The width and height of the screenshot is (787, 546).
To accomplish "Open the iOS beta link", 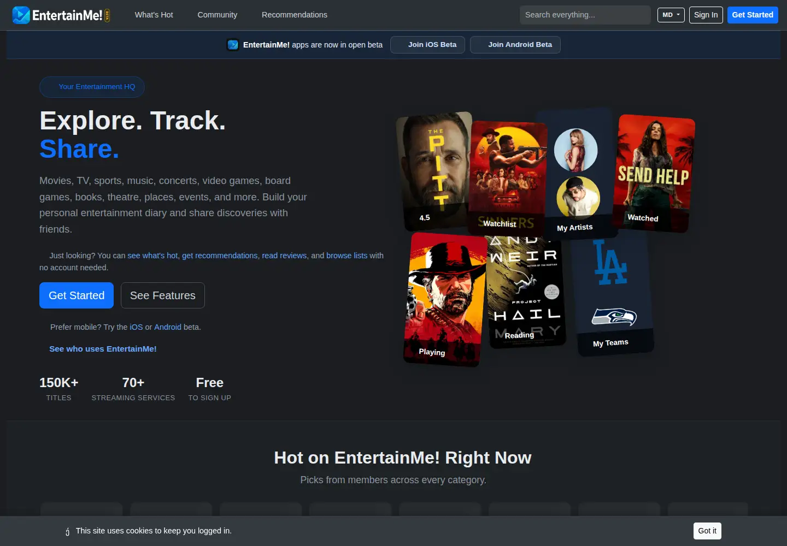I will (136, 327).
